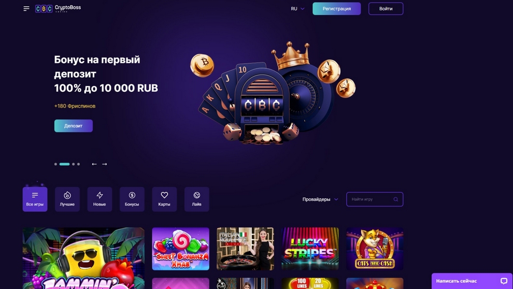Open the Написать сейчас chat widget
This screenshot has height=289, width=513.
[472, 281]
